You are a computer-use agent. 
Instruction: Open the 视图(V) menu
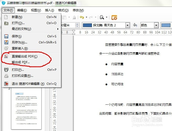pos(36,10)
